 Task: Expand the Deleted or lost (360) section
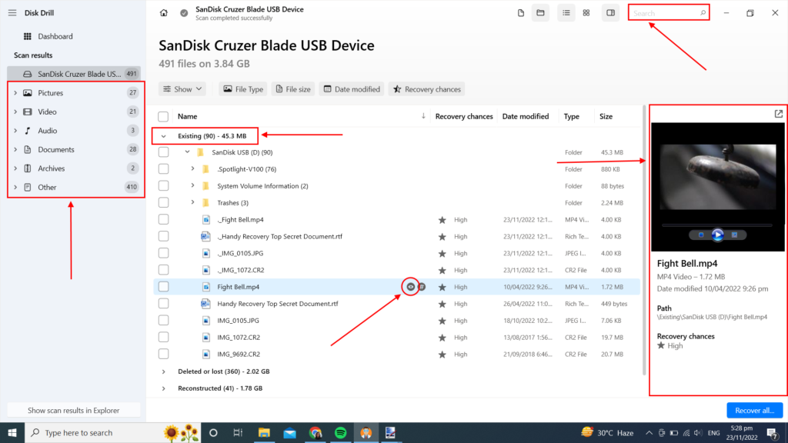pyautogui.click(x=162, y=371)
